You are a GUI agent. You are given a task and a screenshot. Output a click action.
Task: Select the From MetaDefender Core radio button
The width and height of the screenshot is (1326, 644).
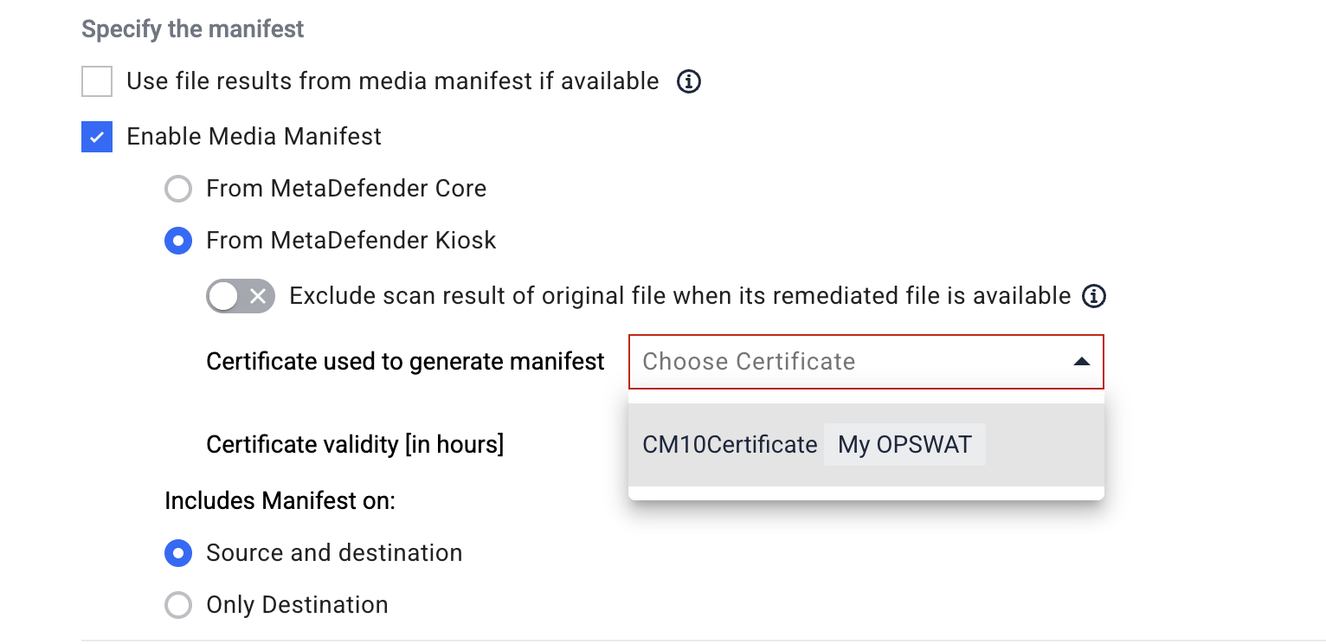click(x=178, y=189)
